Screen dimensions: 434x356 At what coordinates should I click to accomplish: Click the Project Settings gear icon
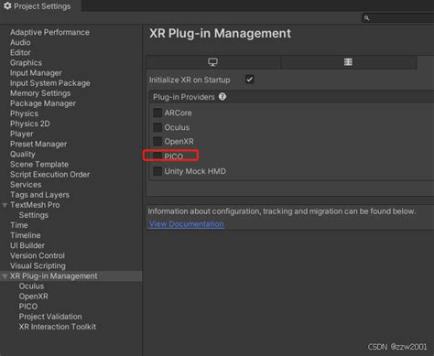click(x=7, y=5)
